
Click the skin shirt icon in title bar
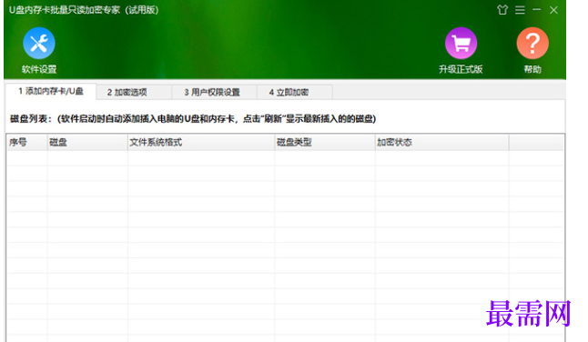pyautogui.click(x=502, y=10)
